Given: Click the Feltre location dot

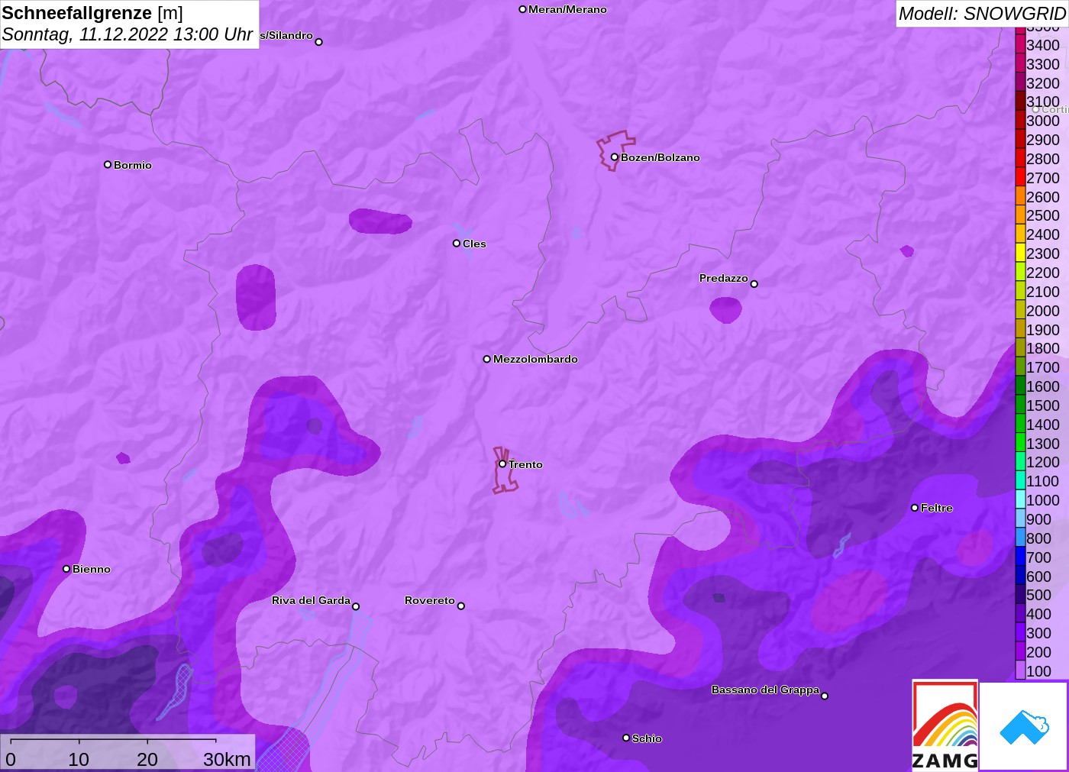Looking at the screenshot, I should click(915, 507).
